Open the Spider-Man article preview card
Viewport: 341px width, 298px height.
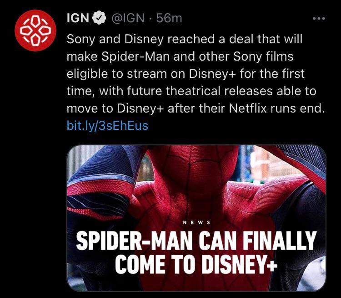pos(196,218)
